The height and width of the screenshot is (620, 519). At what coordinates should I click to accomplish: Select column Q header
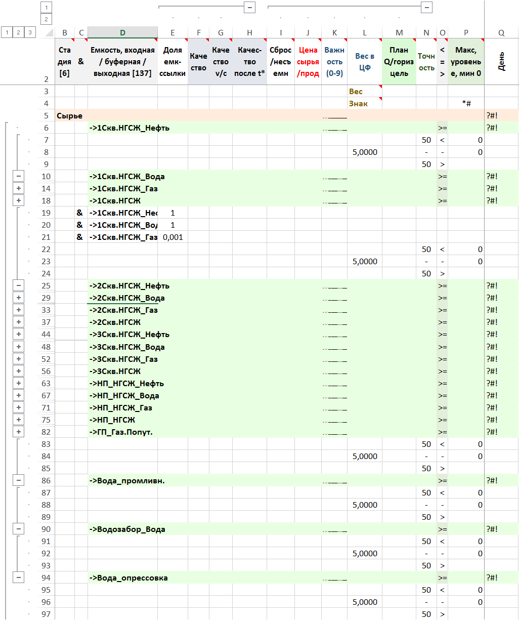click(501, 33)
